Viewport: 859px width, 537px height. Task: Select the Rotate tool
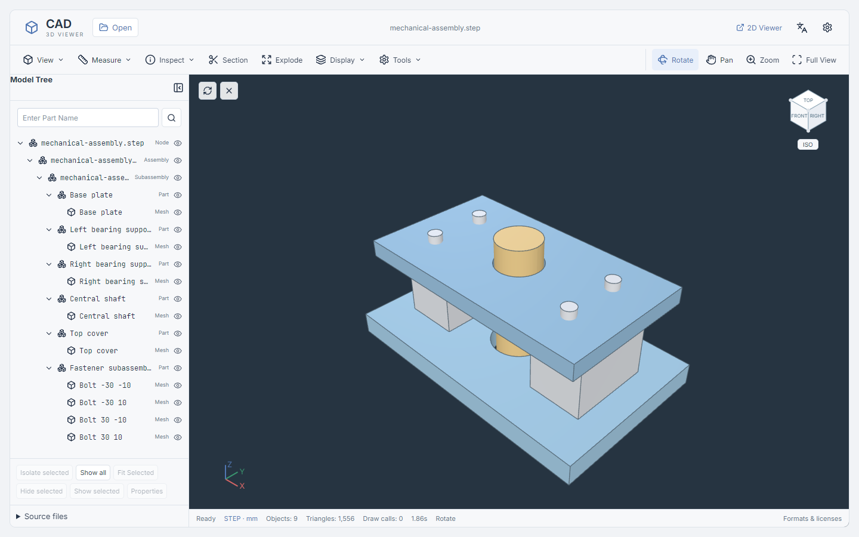675,60
